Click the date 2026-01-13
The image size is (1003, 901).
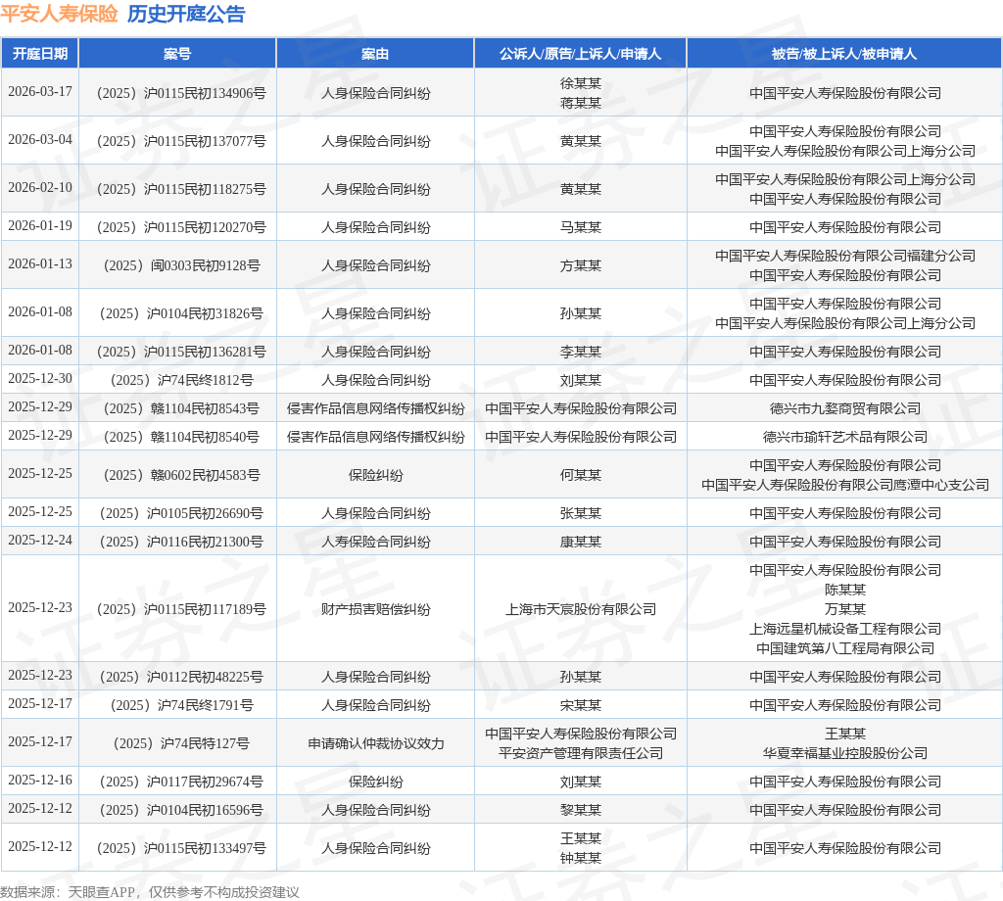tap(39, 264)
